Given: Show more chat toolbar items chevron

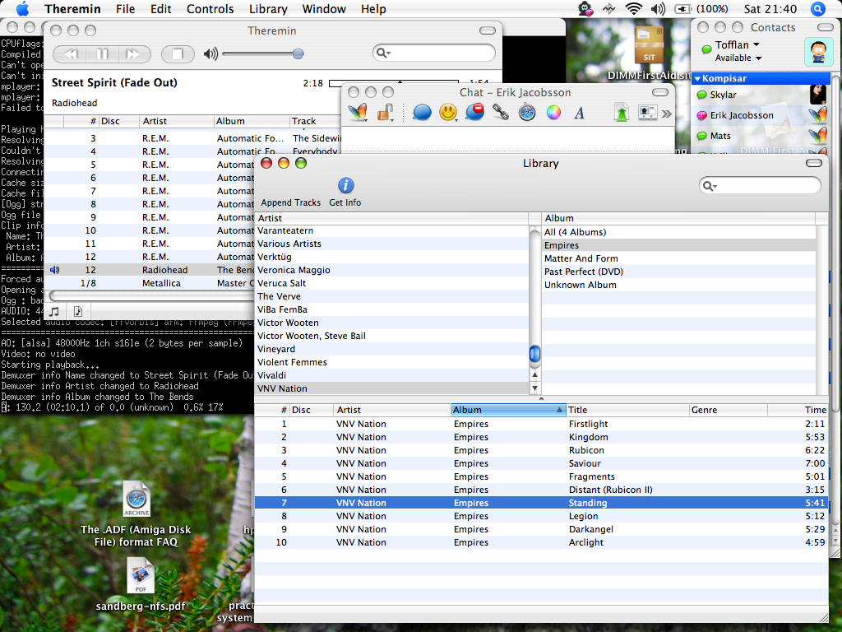Looking at the screenshot, I should [x=666, y=114].
